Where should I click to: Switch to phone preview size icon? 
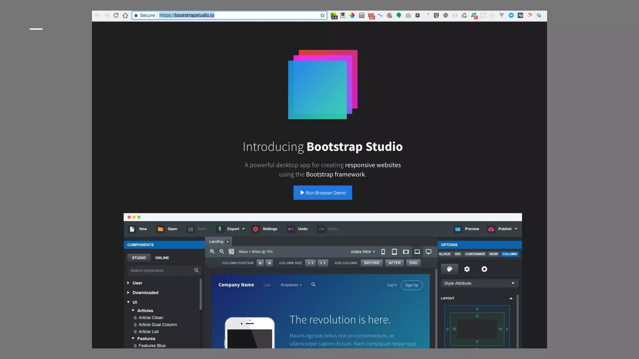click(x=383, y=252)
